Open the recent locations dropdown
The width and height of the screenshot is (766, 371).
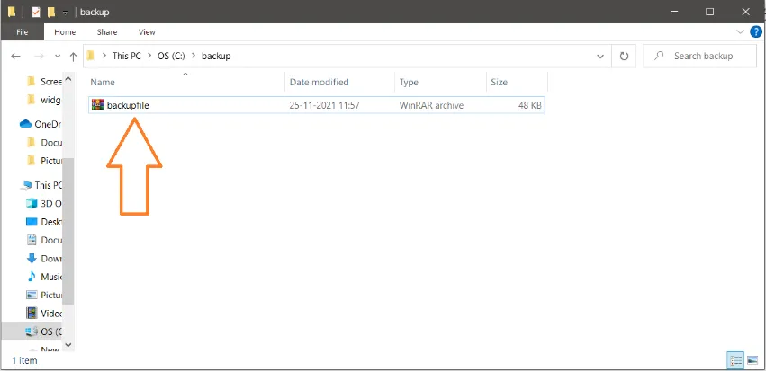tap(58, 56)
